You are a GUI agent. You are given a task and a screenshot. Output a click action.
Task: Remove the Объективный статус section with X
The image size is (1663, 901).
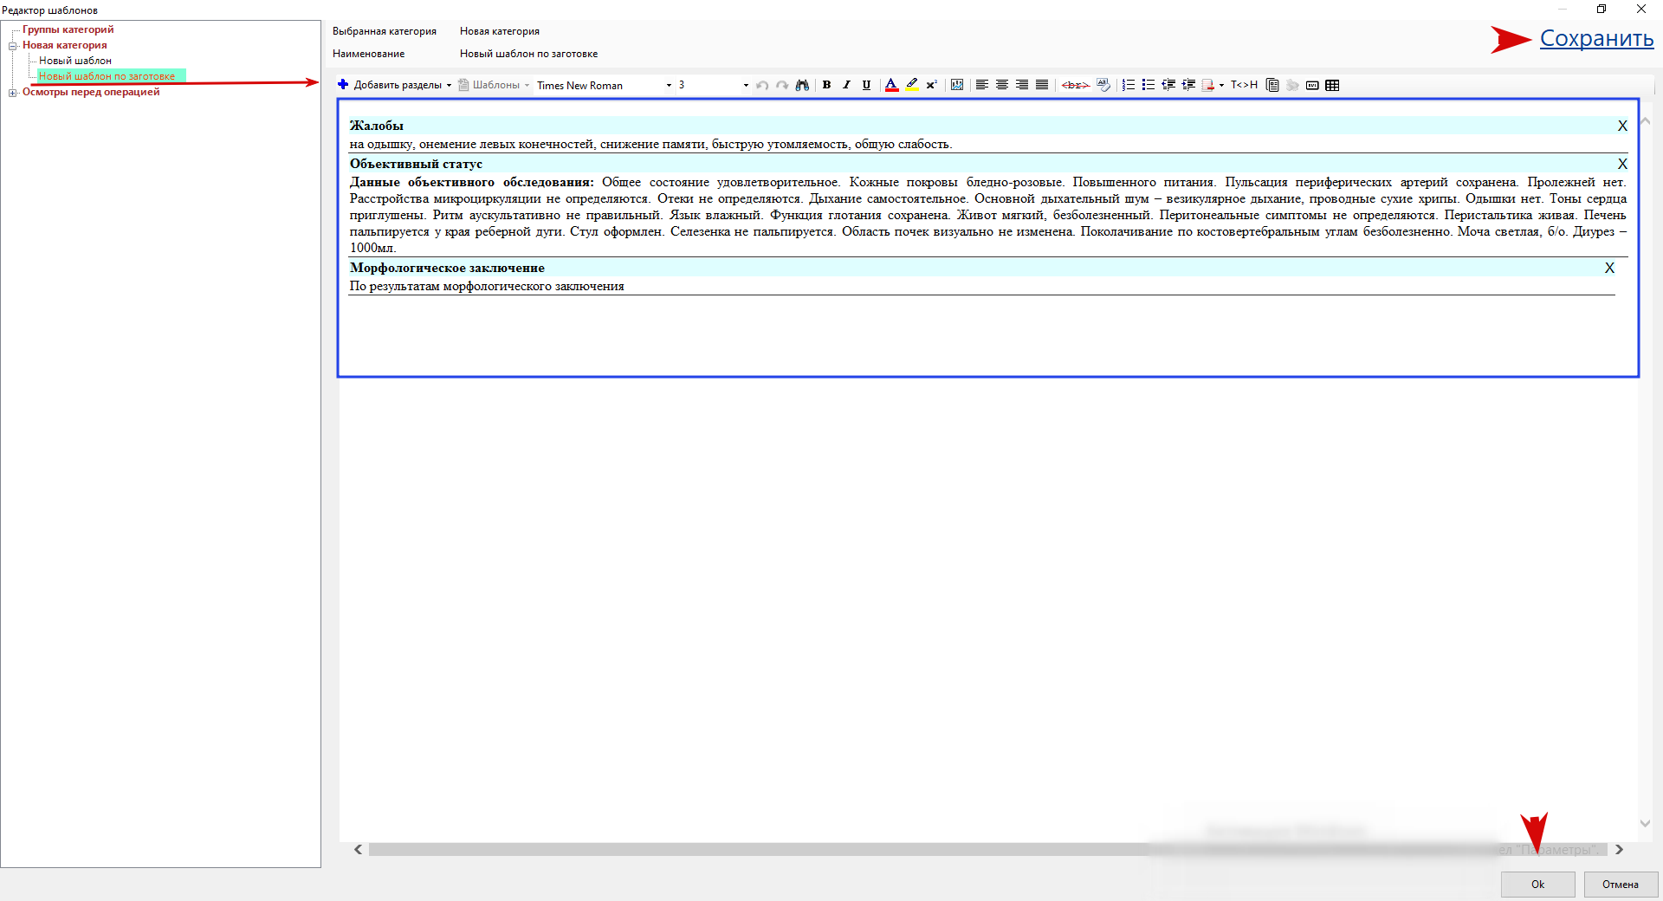1622,164
